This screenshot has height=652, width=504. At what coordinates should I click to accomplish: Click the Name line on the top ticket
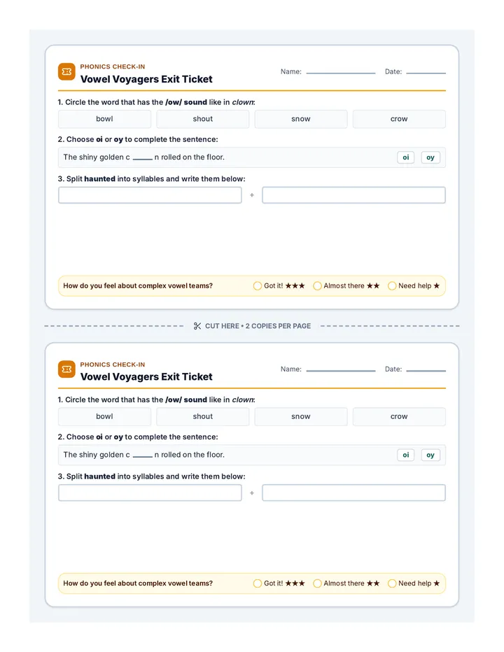click(341, 72)
